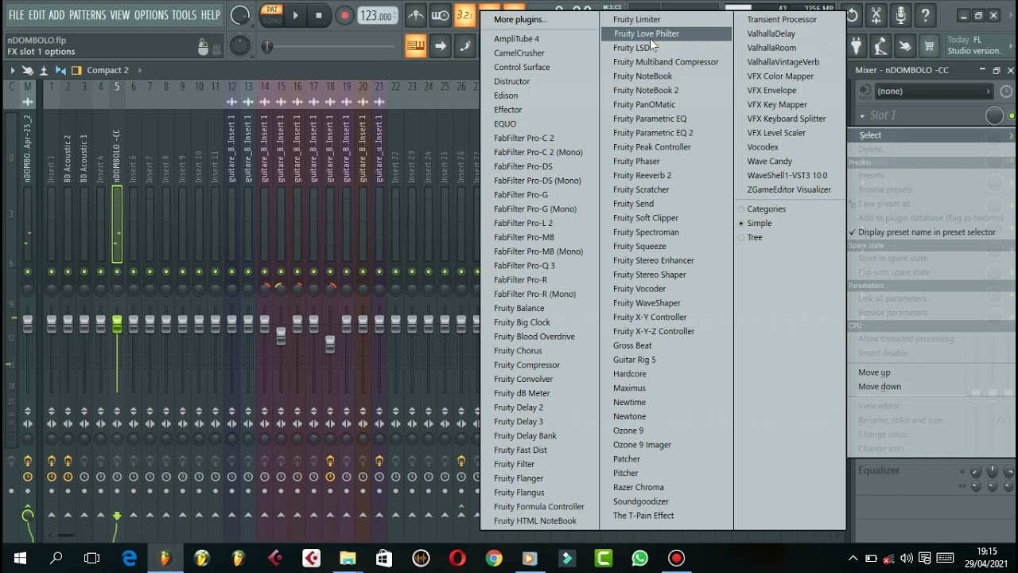Expand the Select submenu
Image resolution: width=1018 pixels, height=573 pixels.
pos(931,135)
